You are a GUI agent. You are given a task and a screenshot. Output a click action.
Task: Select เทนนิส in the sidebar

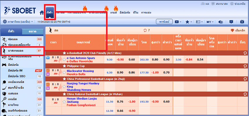(x=22, y=99)
